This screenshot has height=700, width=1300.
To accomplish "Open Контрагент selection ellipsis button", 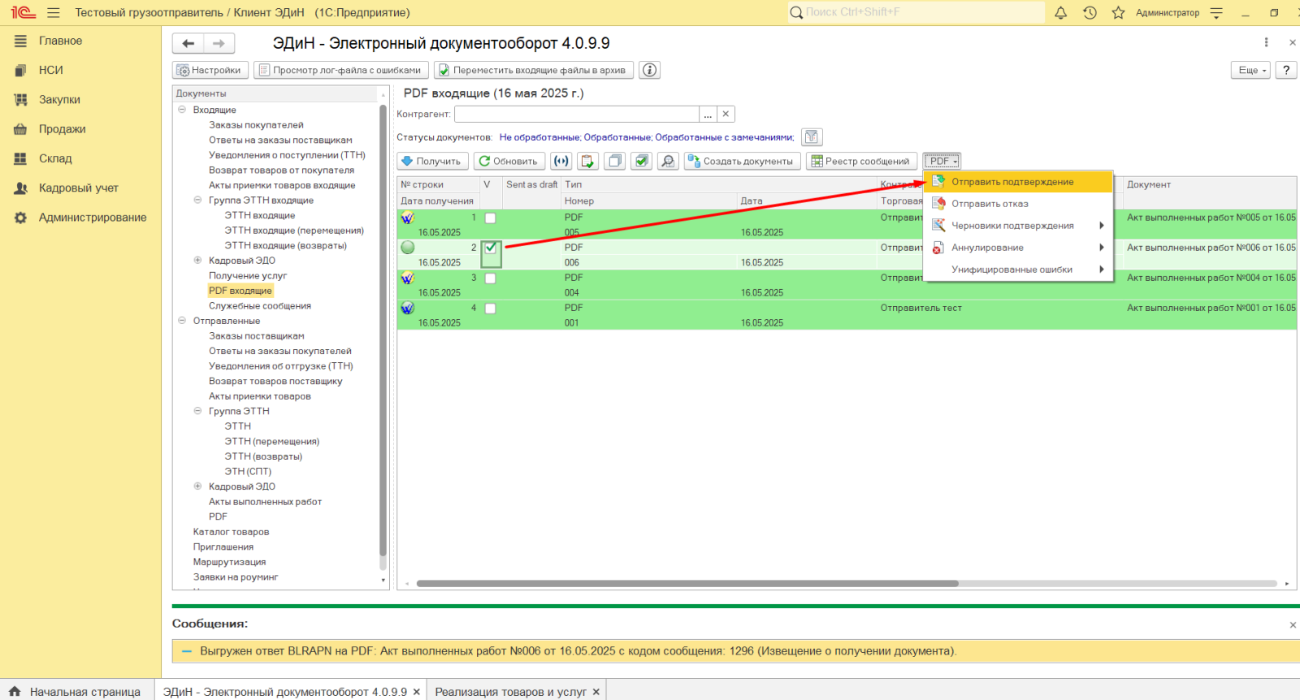I will pos(708,115).
